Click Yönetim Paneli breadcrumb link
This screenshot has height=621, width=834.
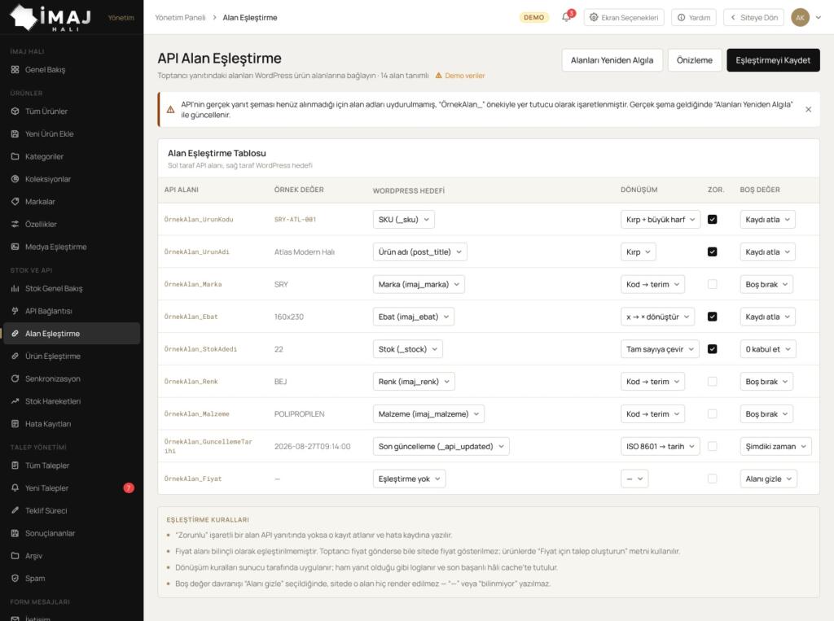pyautogui.click(x=180, y=18)
